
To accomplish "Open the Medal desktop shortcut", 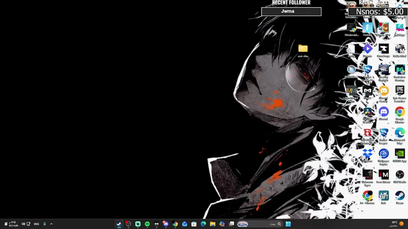I will [368, 93].
